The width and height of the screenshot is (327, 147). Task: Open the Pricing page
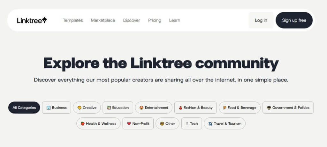pyautogui.click(x=155, y=20)
